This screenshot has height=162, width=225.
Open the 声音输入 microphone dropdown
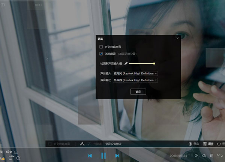135,73
